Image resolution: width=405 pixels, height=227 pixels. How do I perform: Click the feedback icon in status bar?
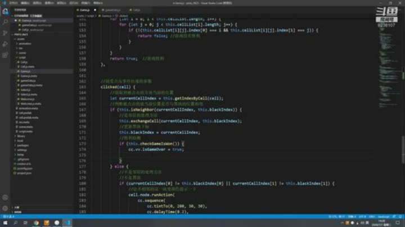click(394, 217)
